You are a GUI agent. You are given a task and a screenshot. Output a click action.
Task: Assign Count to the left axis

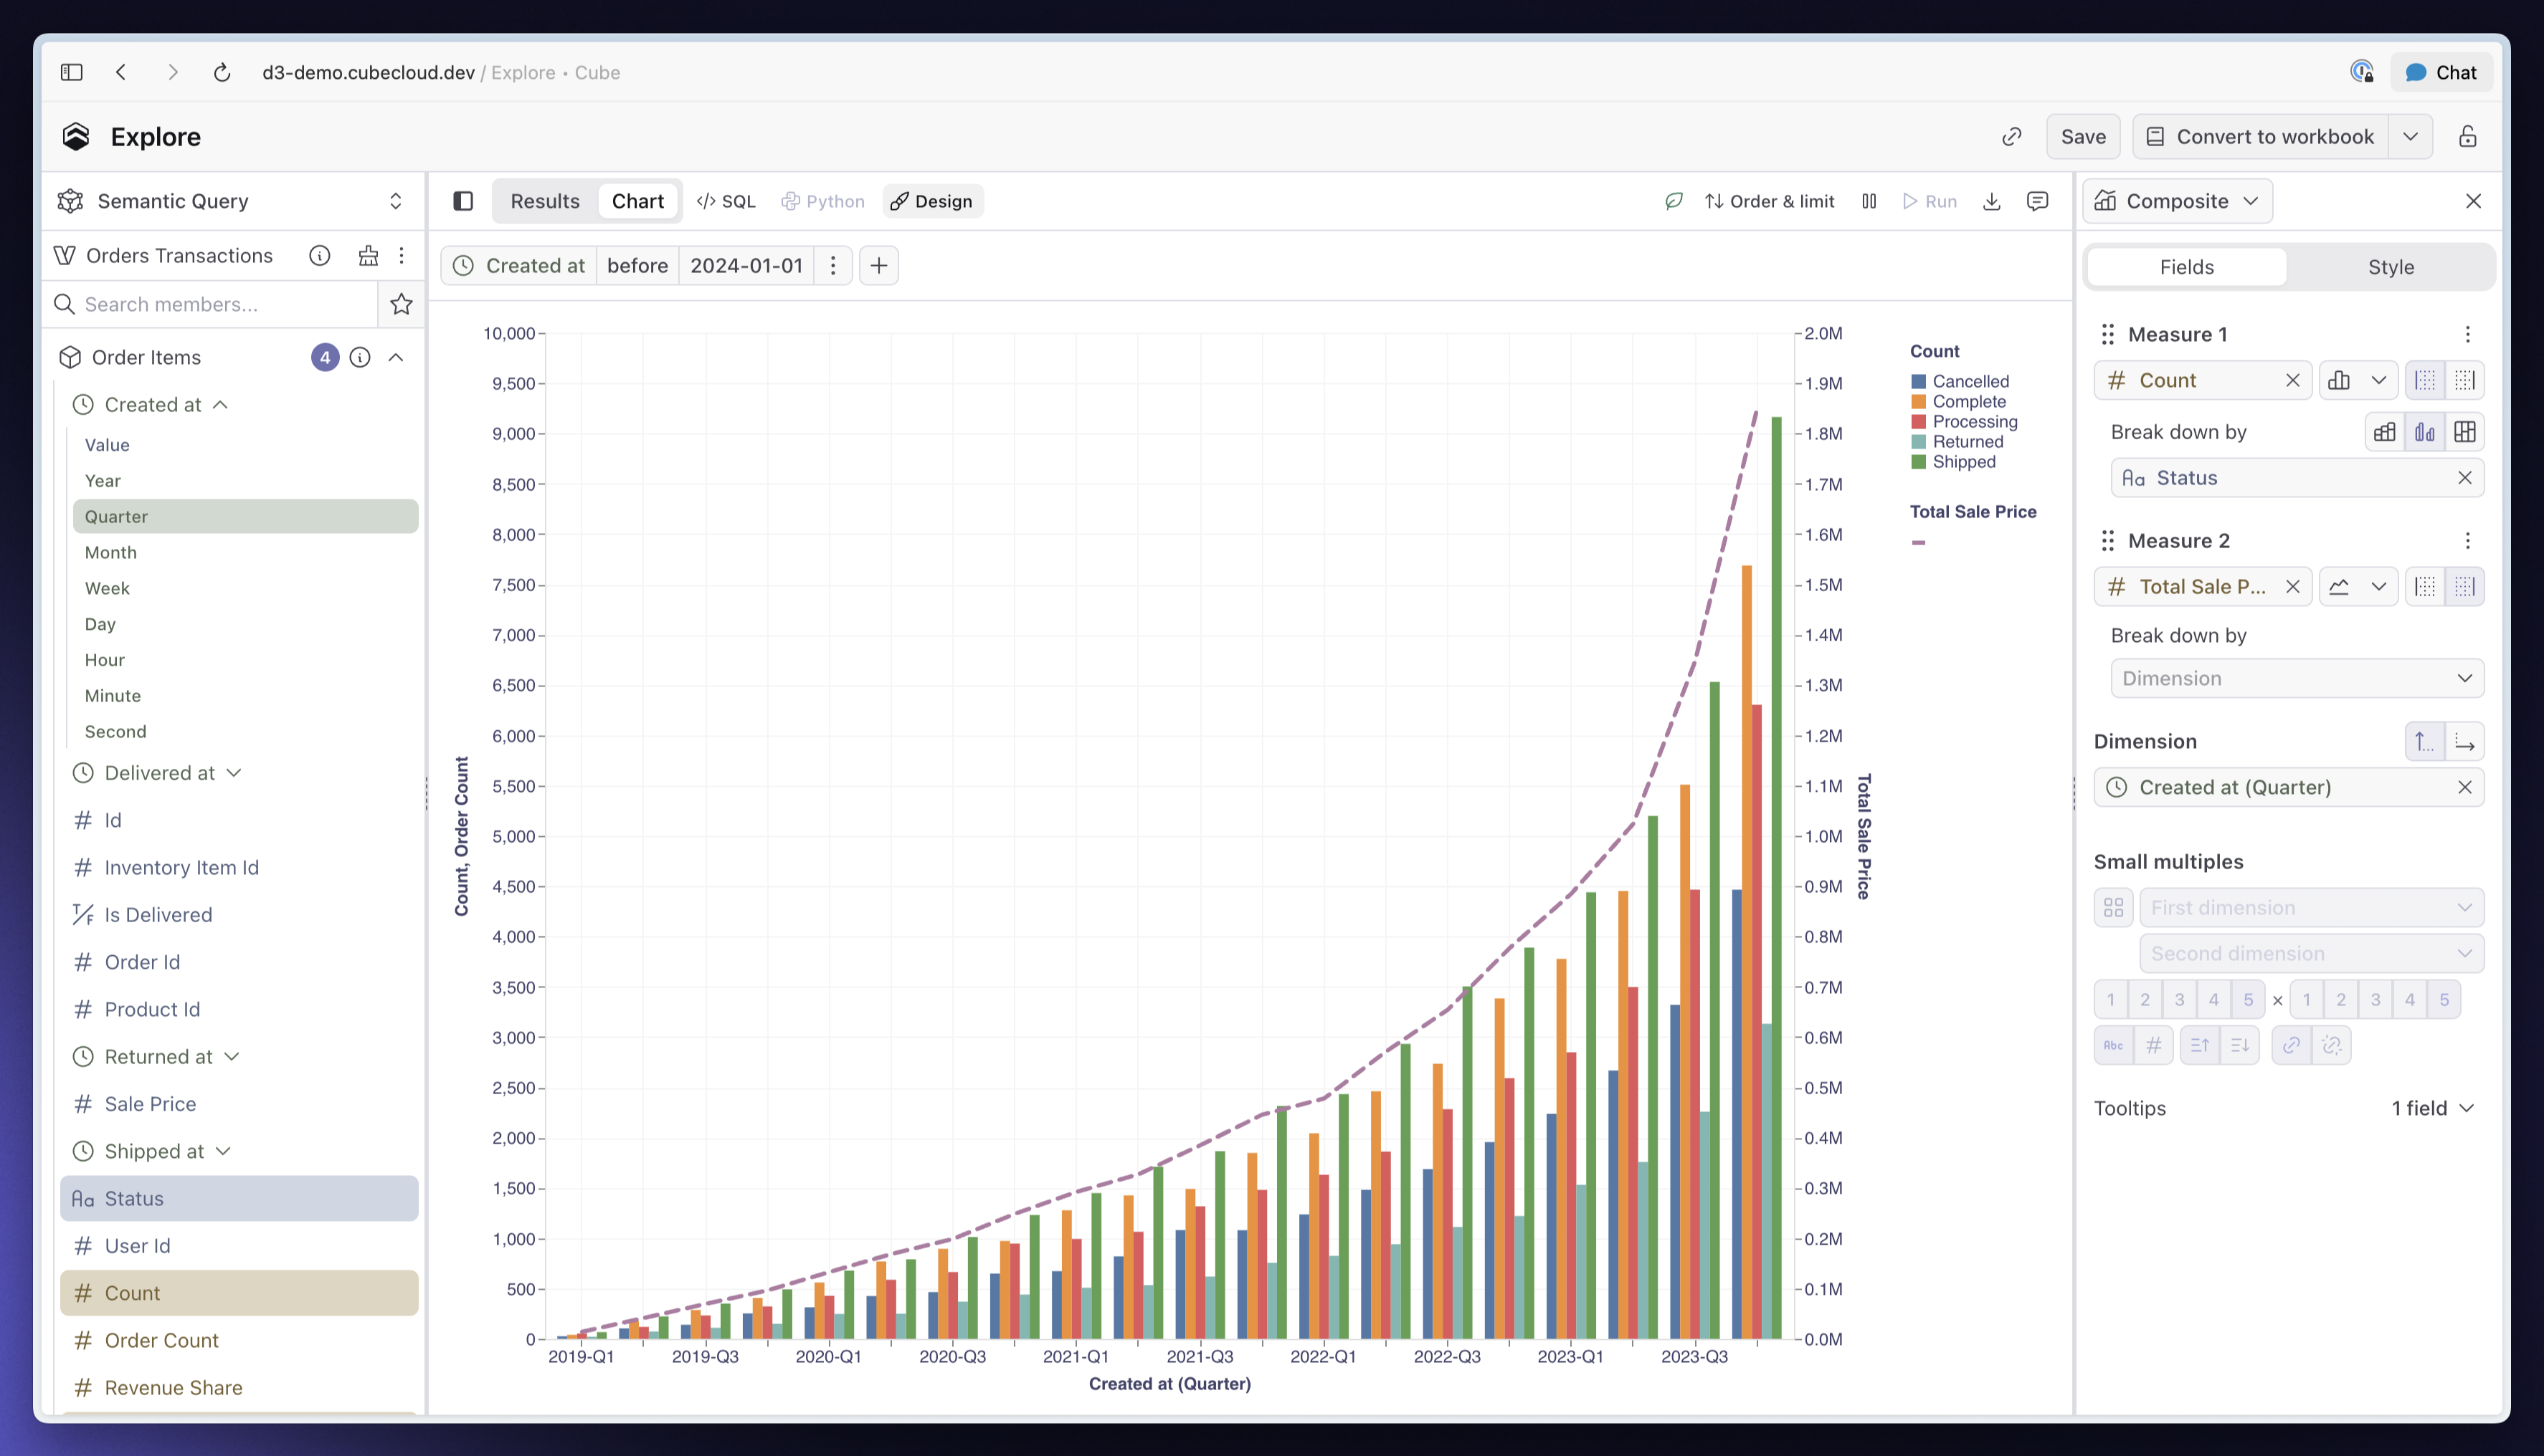tap(2425, 381)
